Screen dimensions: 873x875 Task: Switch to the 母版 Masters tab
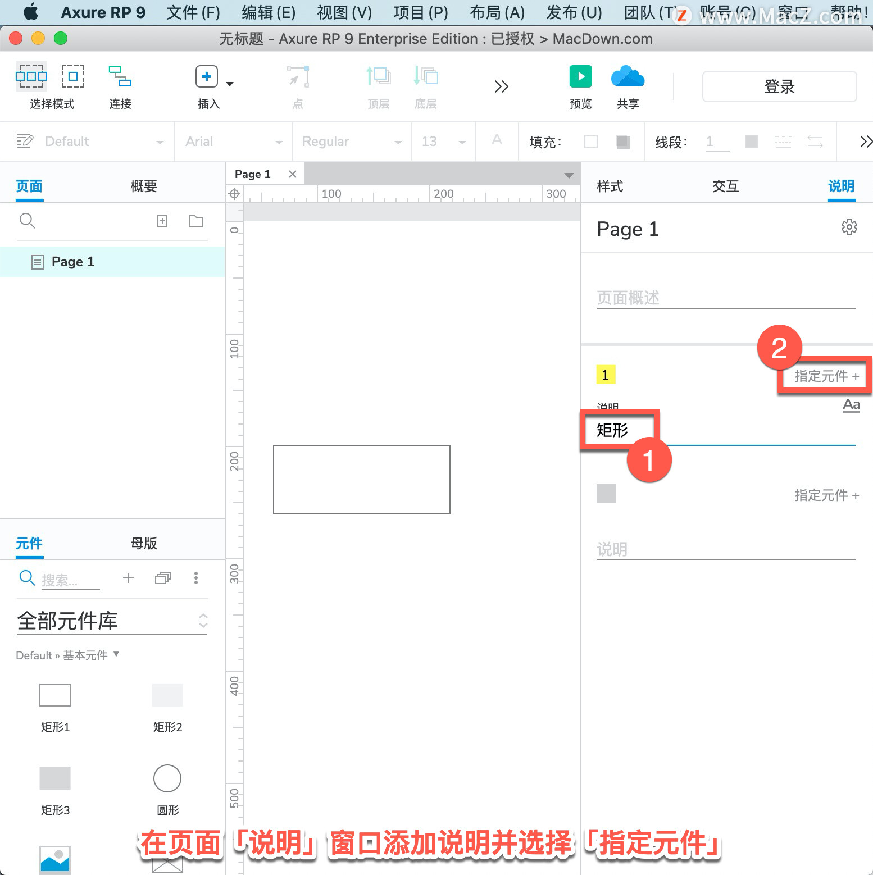(x=144, y=543)
